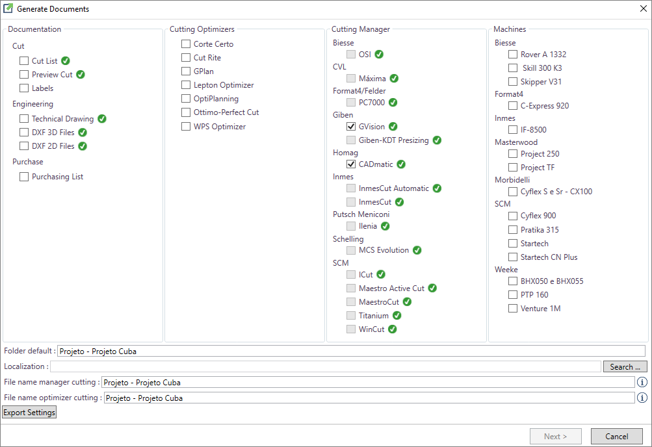Click the Folder default input field

pos(352,351)
